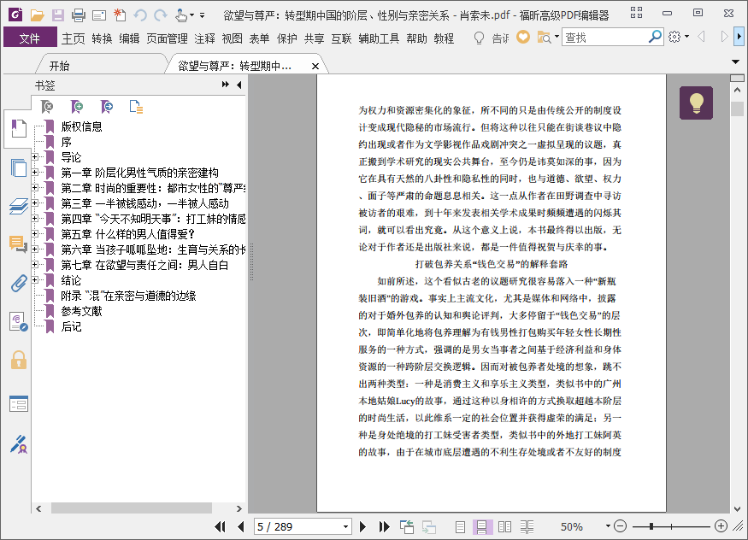Viewport: 748px width, 540px height.
Task: Click the Print icon in quick toolbar
Action: click(x=79, y=15)
